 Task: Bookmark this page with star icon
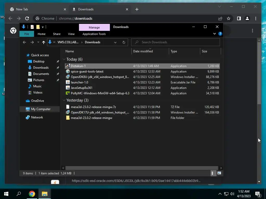click(229, 18)
